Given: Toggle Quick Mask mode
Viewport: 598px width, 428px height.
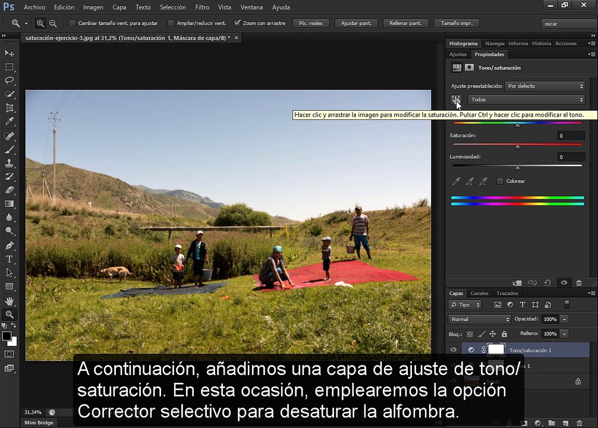Looking at the screenshot, I should click(x=10, y=354).
